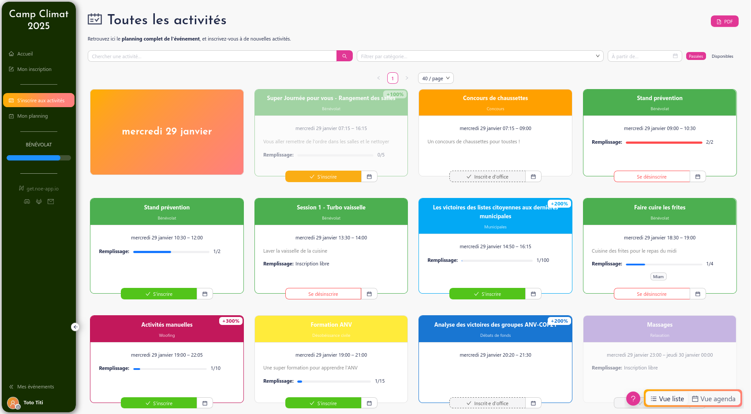The width and height of the screenshot is (751, 414).
Task: Click the Bénévolat progress bar in sidebar
Action: click(x=39, y=158)
